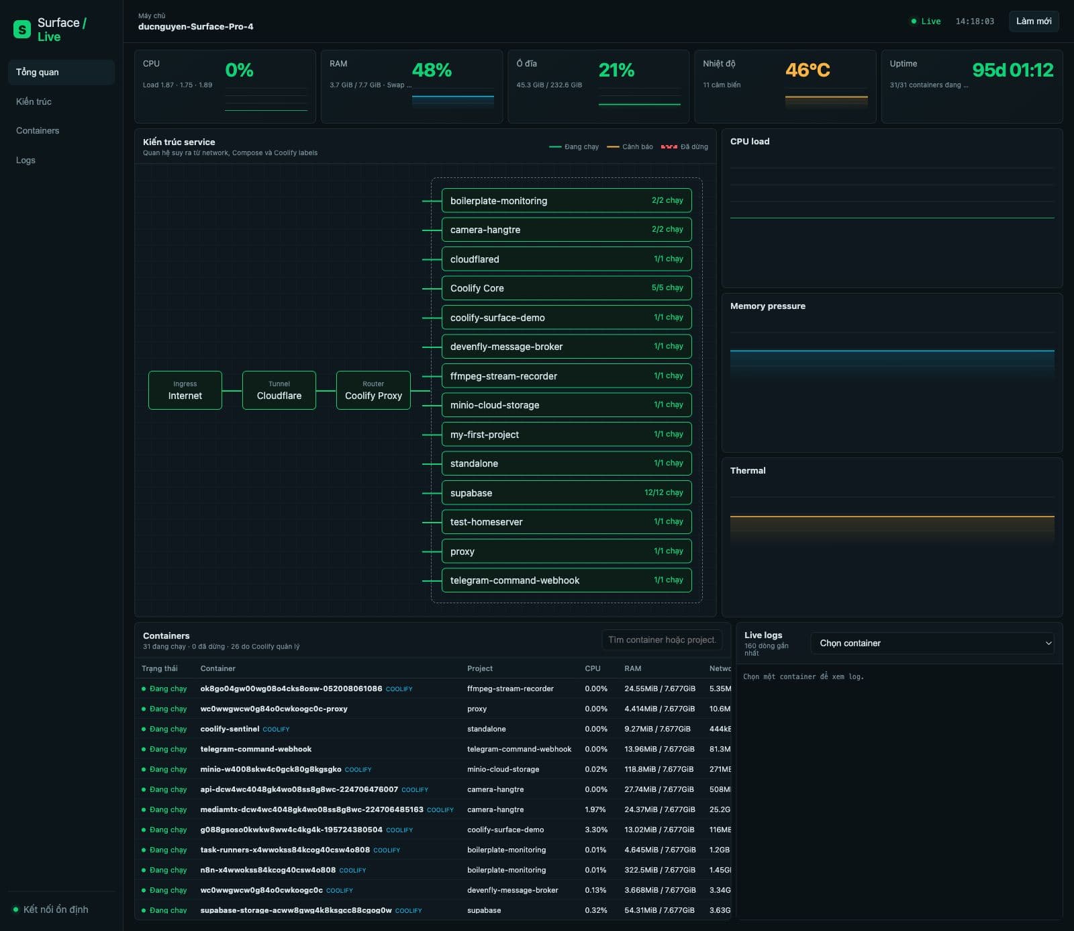1074x931 pixels.
Task: Click the Cảnh báo legend entry
Action: [x=630, y=146]
